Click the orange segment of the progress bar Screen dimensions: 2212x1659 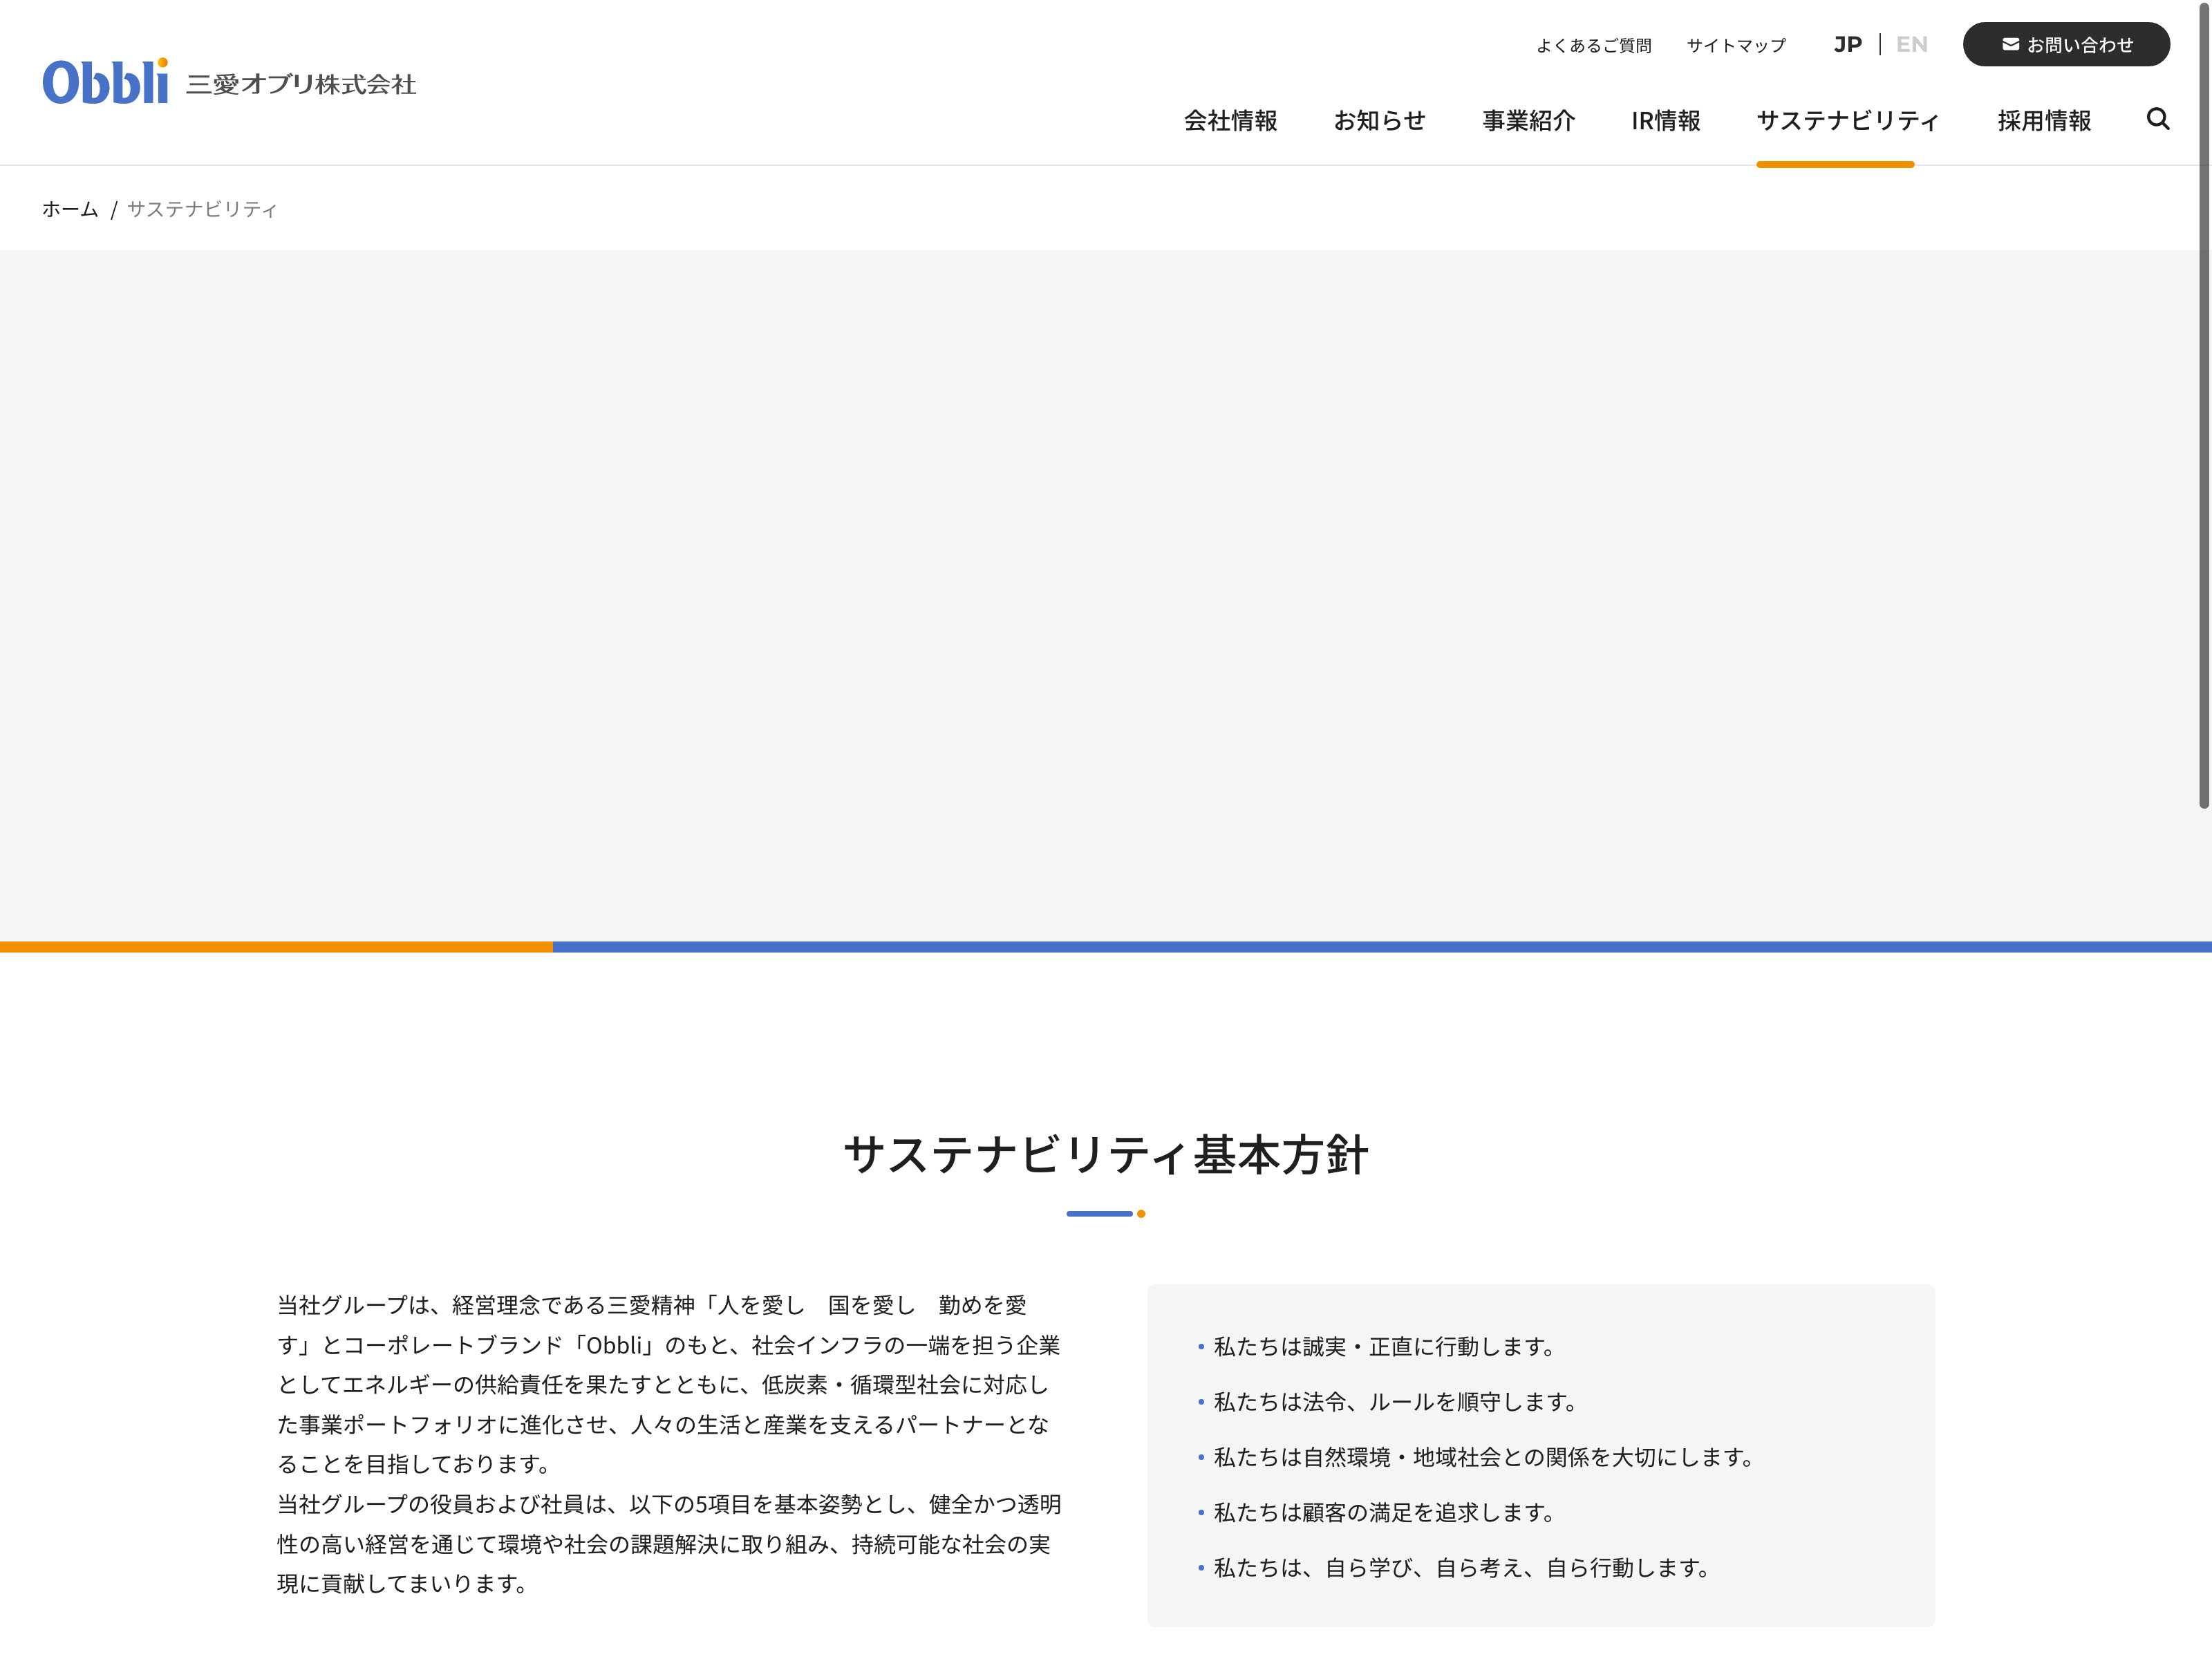pos(276,946)
